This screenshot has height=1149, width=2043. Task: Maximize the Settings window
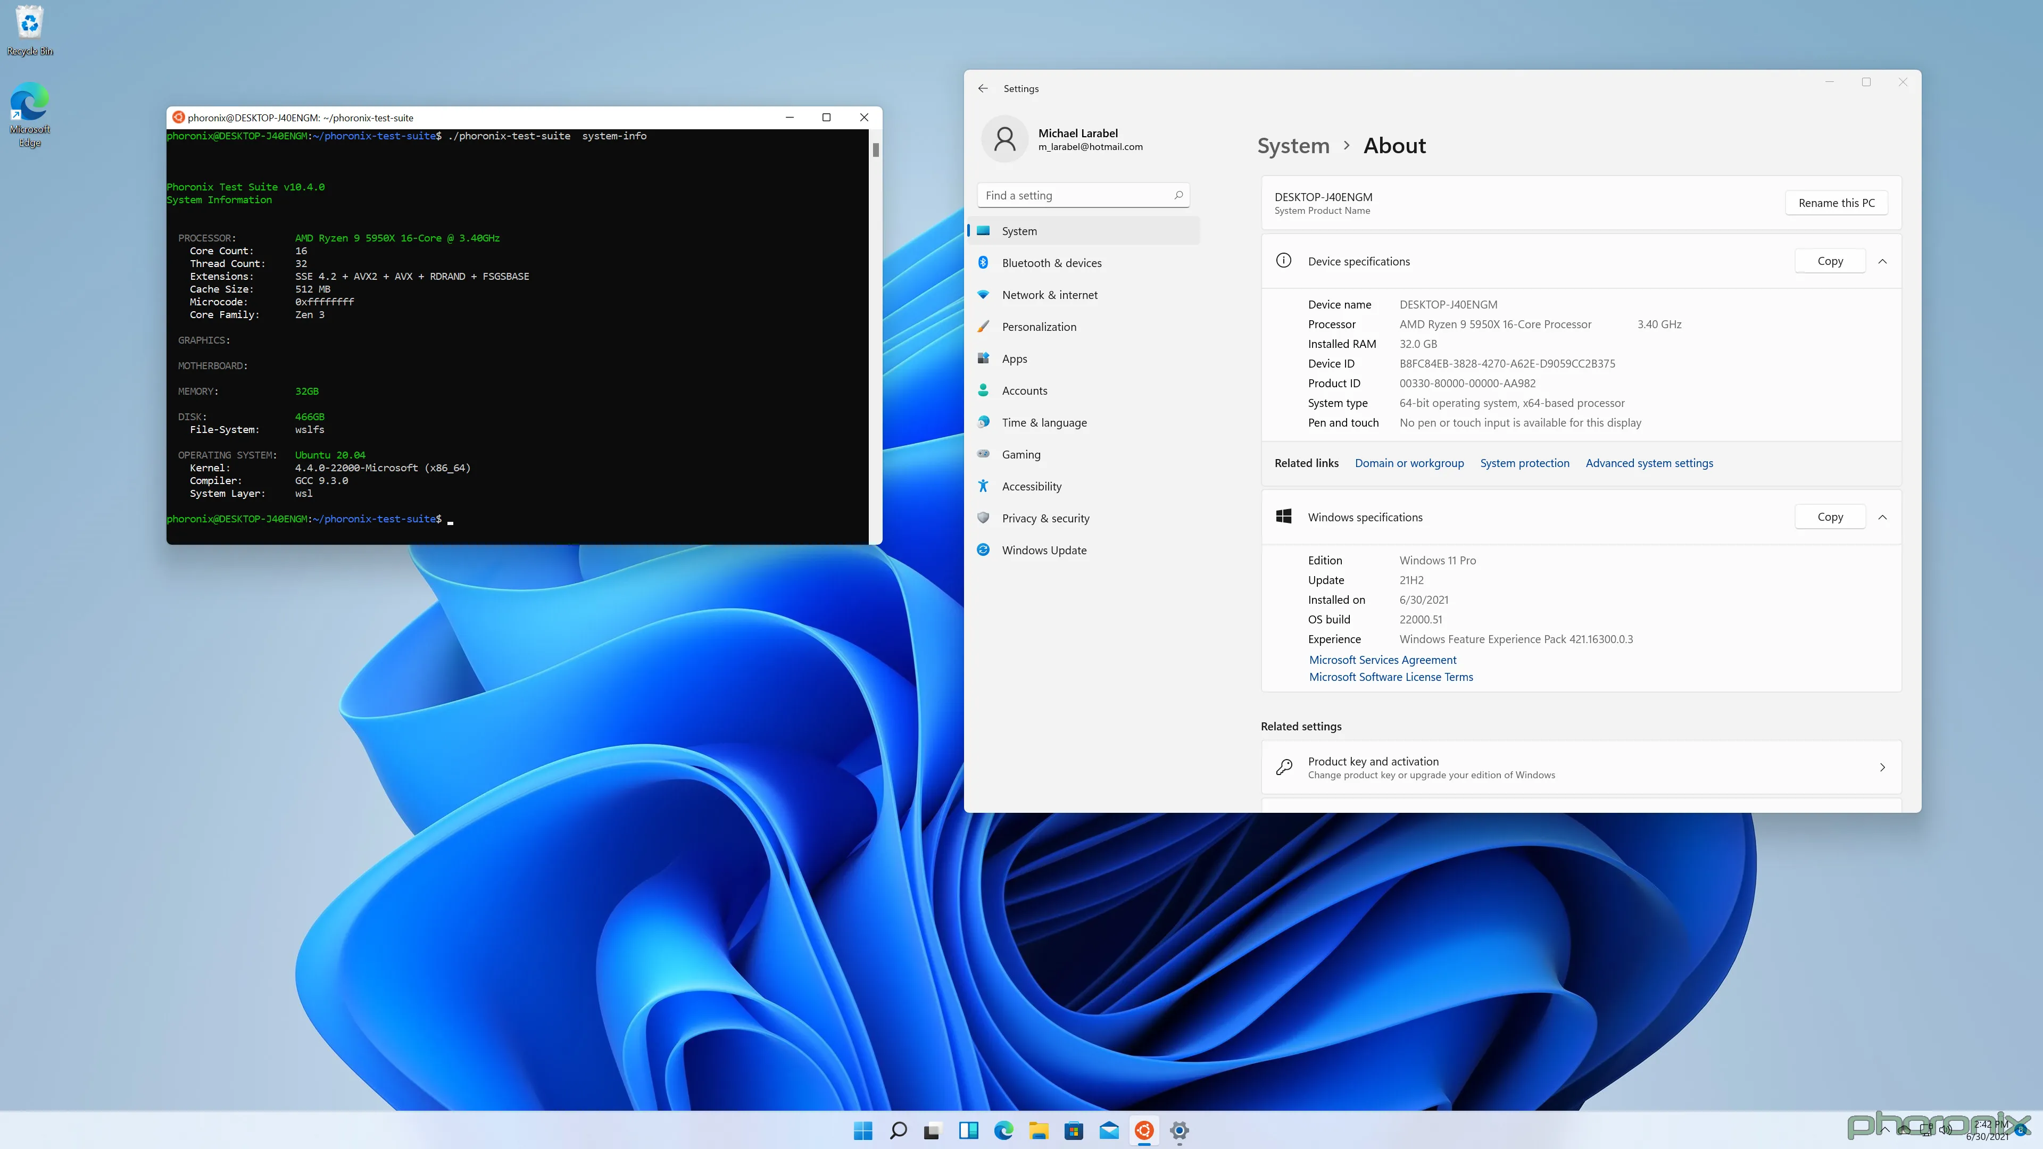tap(1866, 82)
